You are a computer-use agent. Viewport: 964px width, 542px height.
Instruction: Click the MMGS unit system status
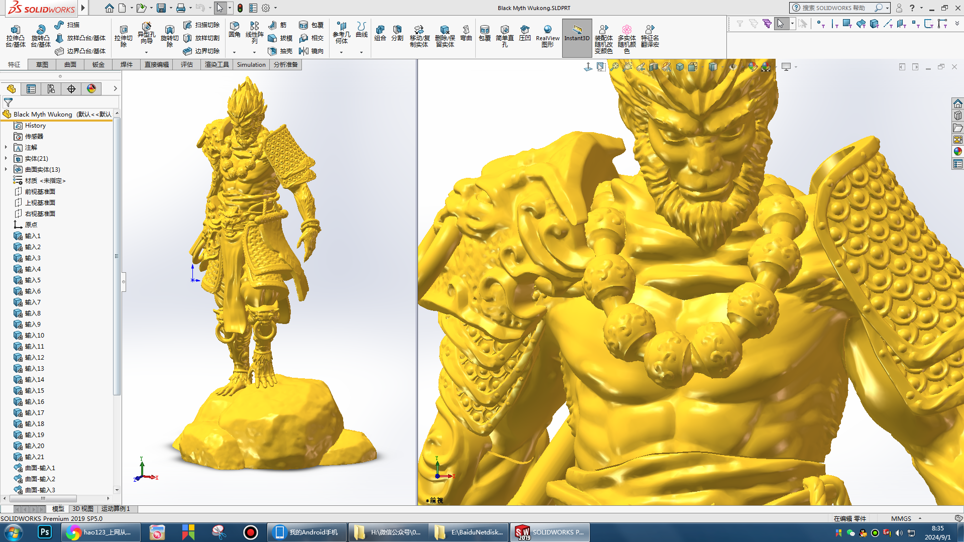pos(901,518)
